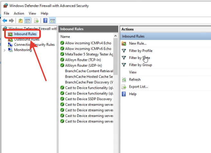Click the Export List icon in Actions
Image resolution: width=211 pixels, height=153 pixels.
[x=124, y=87]
